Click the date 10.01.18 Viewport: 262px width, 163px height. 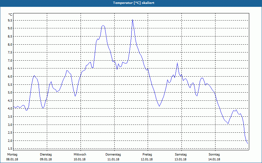pos(80,159)
